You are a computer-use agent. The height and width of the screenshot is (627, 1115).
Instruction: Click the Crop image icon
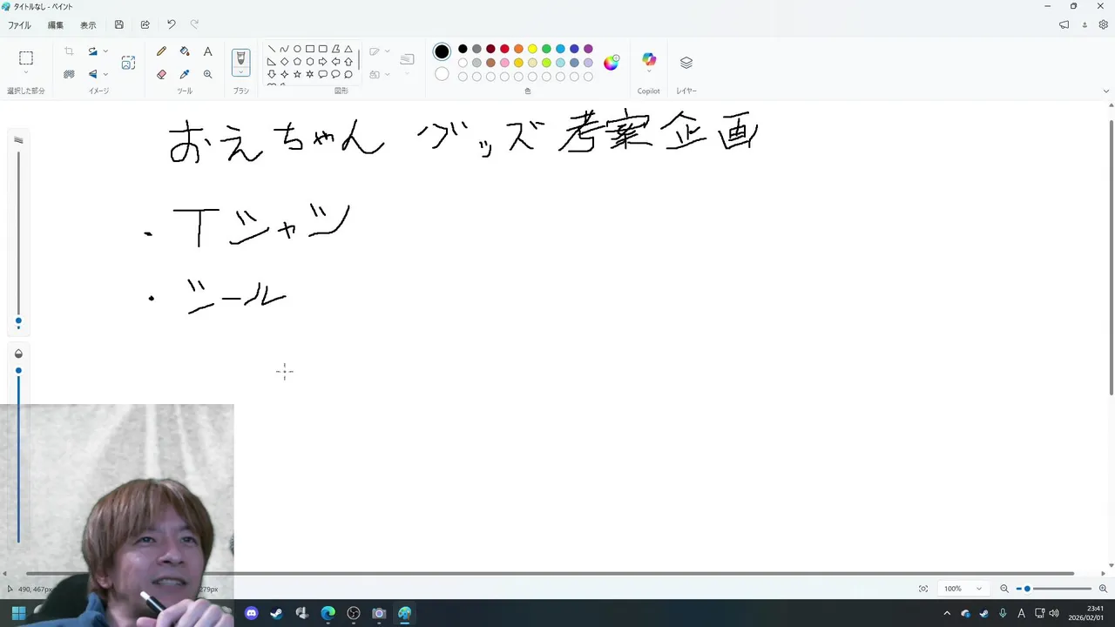tap(69, 51)
